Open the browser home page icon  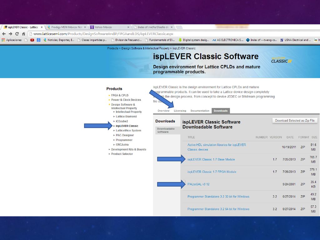(x=23, y=34)
